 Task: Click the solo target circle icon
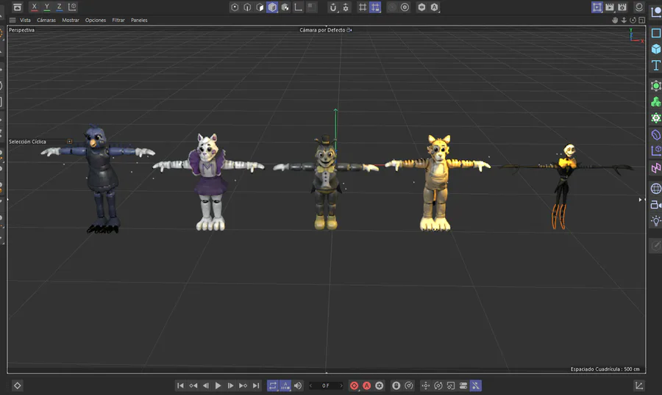coord(405,7)
